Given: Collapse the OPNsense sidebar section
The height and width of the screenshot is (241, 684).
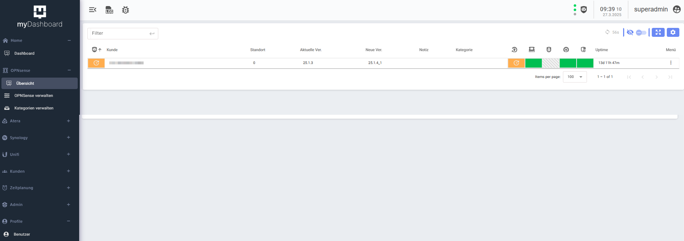Looking at the screenshot, I should 69,70.
